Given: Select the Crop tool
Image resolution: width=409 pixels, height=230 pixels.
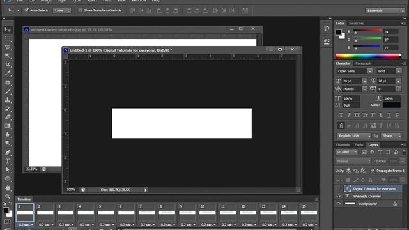Looking at the screenshot, I should (8, 65).
